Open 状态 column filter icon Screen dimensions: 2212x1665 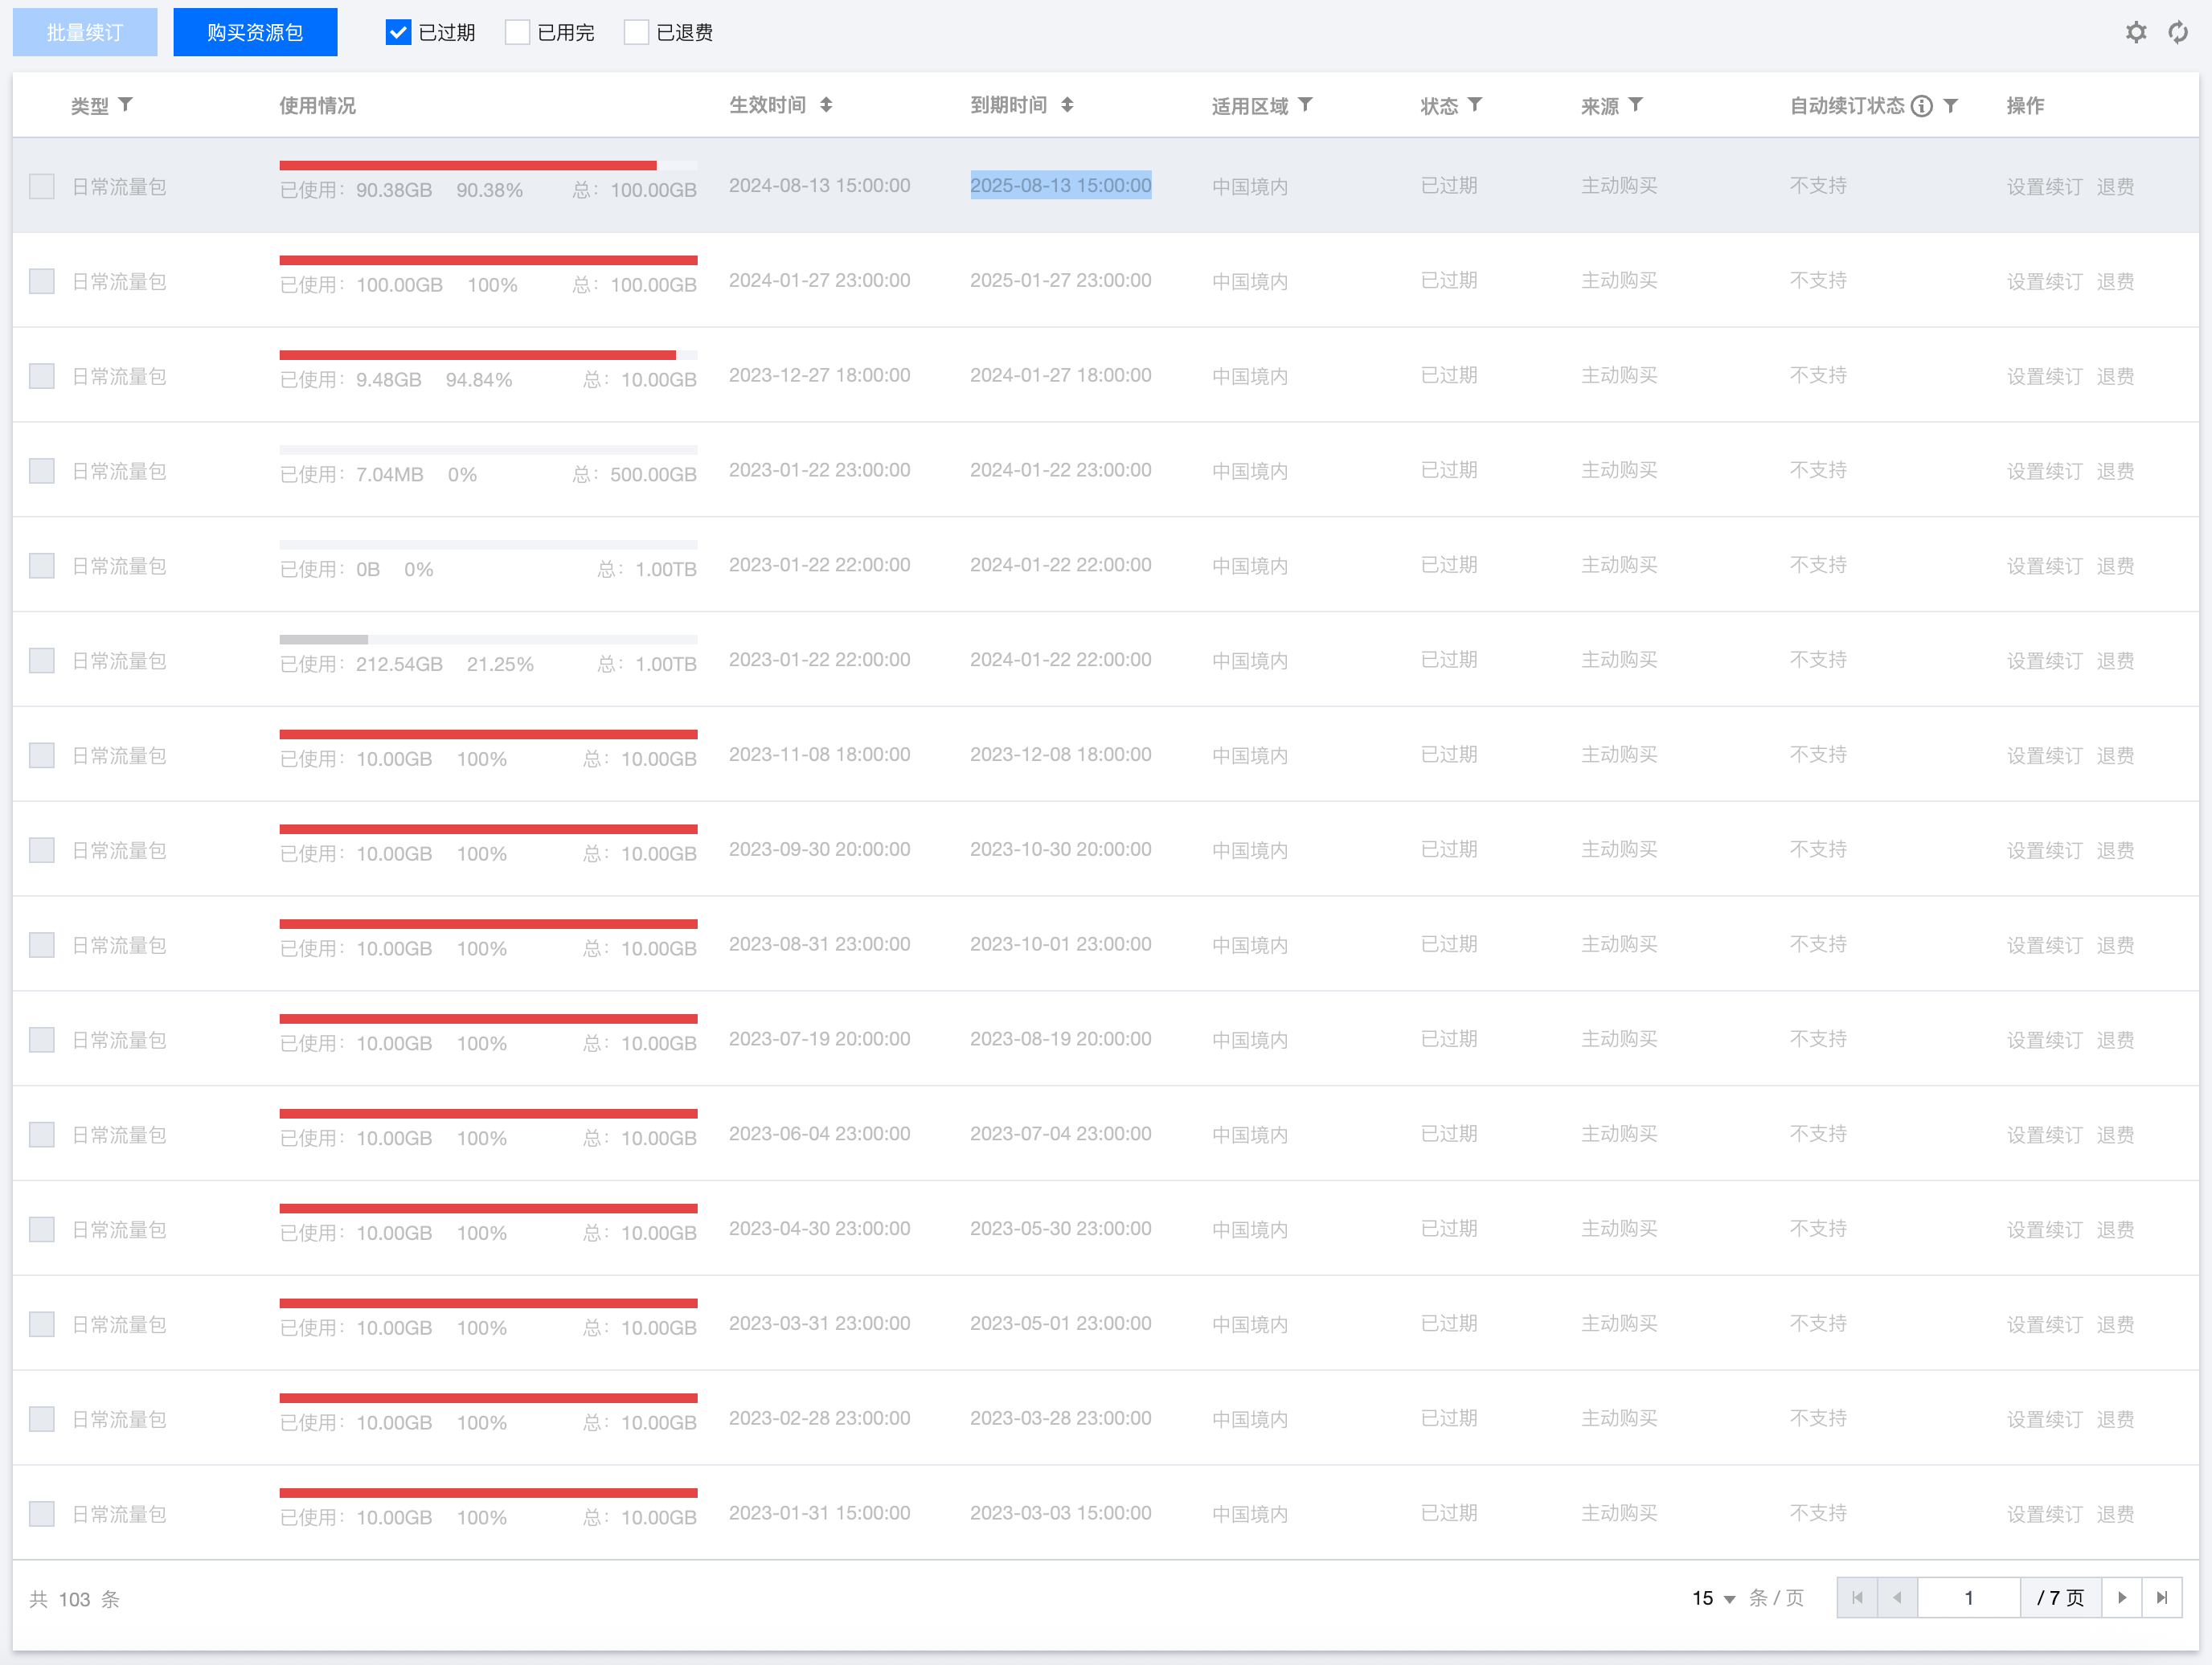(x=1475, y=104)
